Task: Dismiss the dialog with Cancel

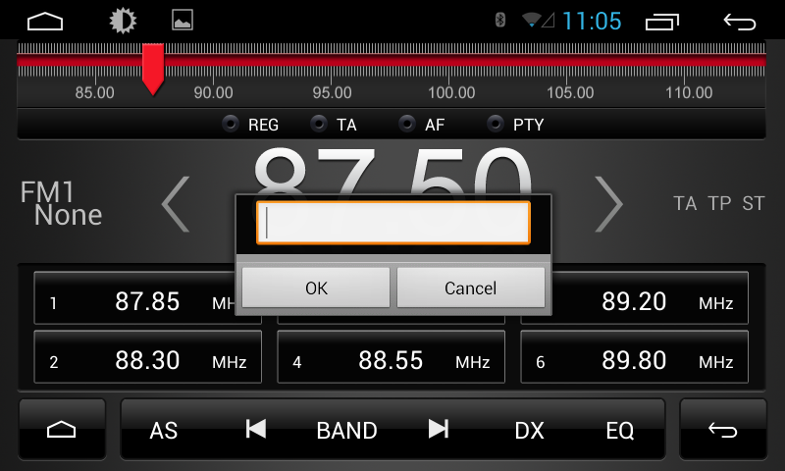Action: (471, 288)
